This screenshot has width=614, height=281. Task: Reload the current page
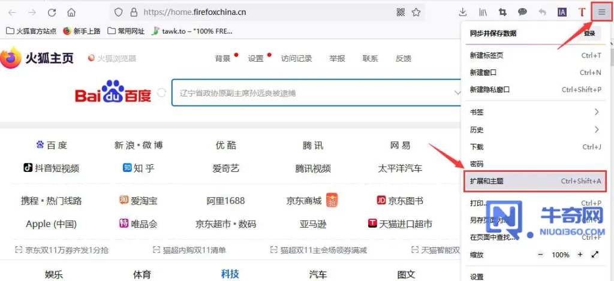tap(52, 13)
